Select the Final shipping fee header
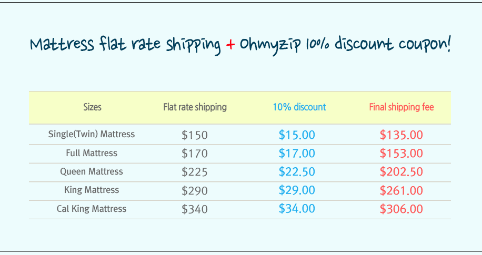Viewport: 482px width, 255px height. point(401,107)
